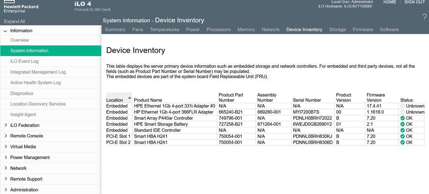Screen dimensions: 429x194
Task: Click OK status icon for PCI-E Slot 2
Action: pyautogui.click(x=403, y=143)
